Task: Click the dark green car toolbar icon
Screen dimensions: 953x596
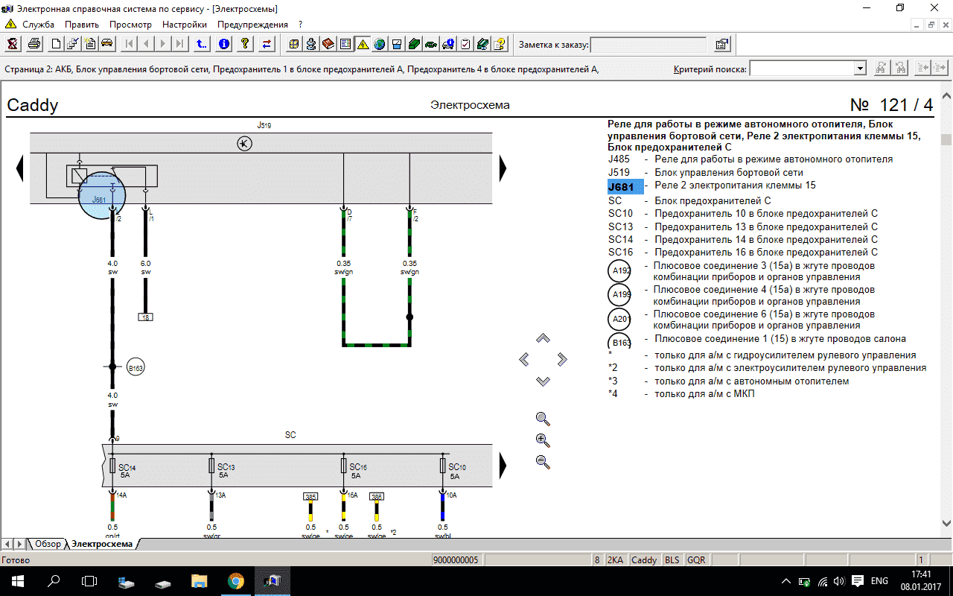Action: [x=431, y=44]
